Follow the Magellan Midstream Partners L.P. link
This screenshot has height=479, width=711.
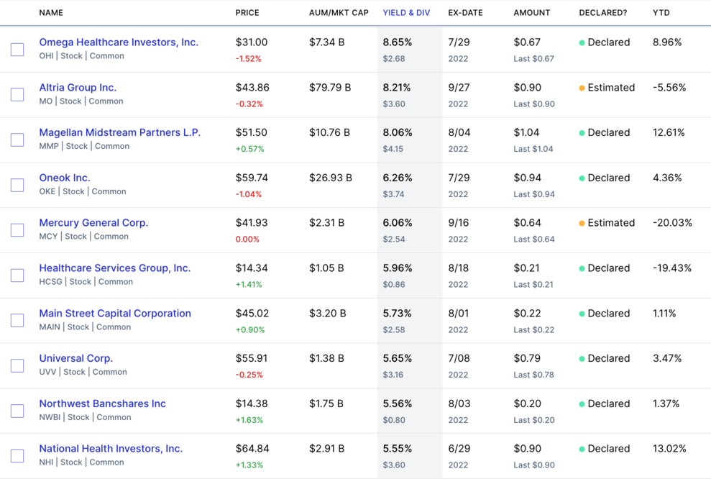pyautogui.click(x=120, y=132)
